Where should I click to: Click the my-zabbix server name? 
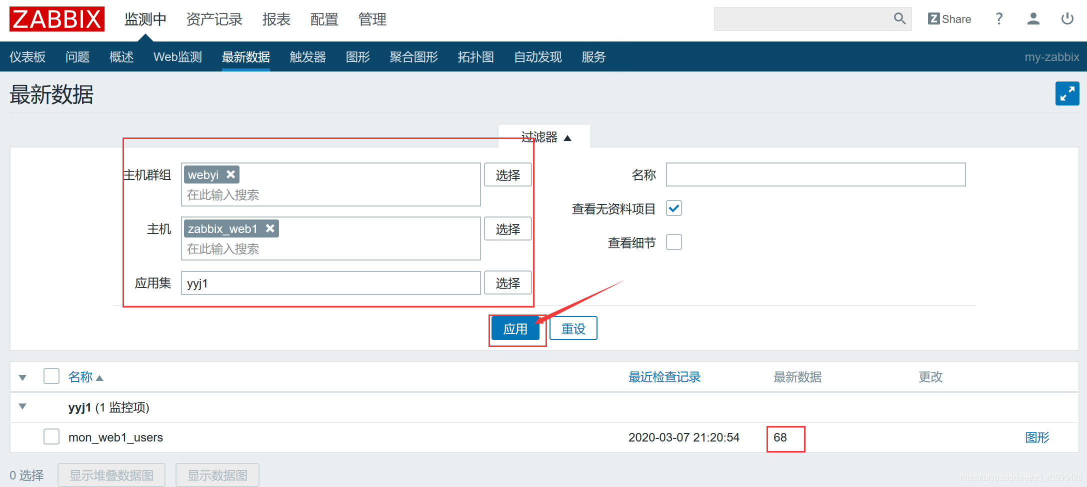[1052, 57]
